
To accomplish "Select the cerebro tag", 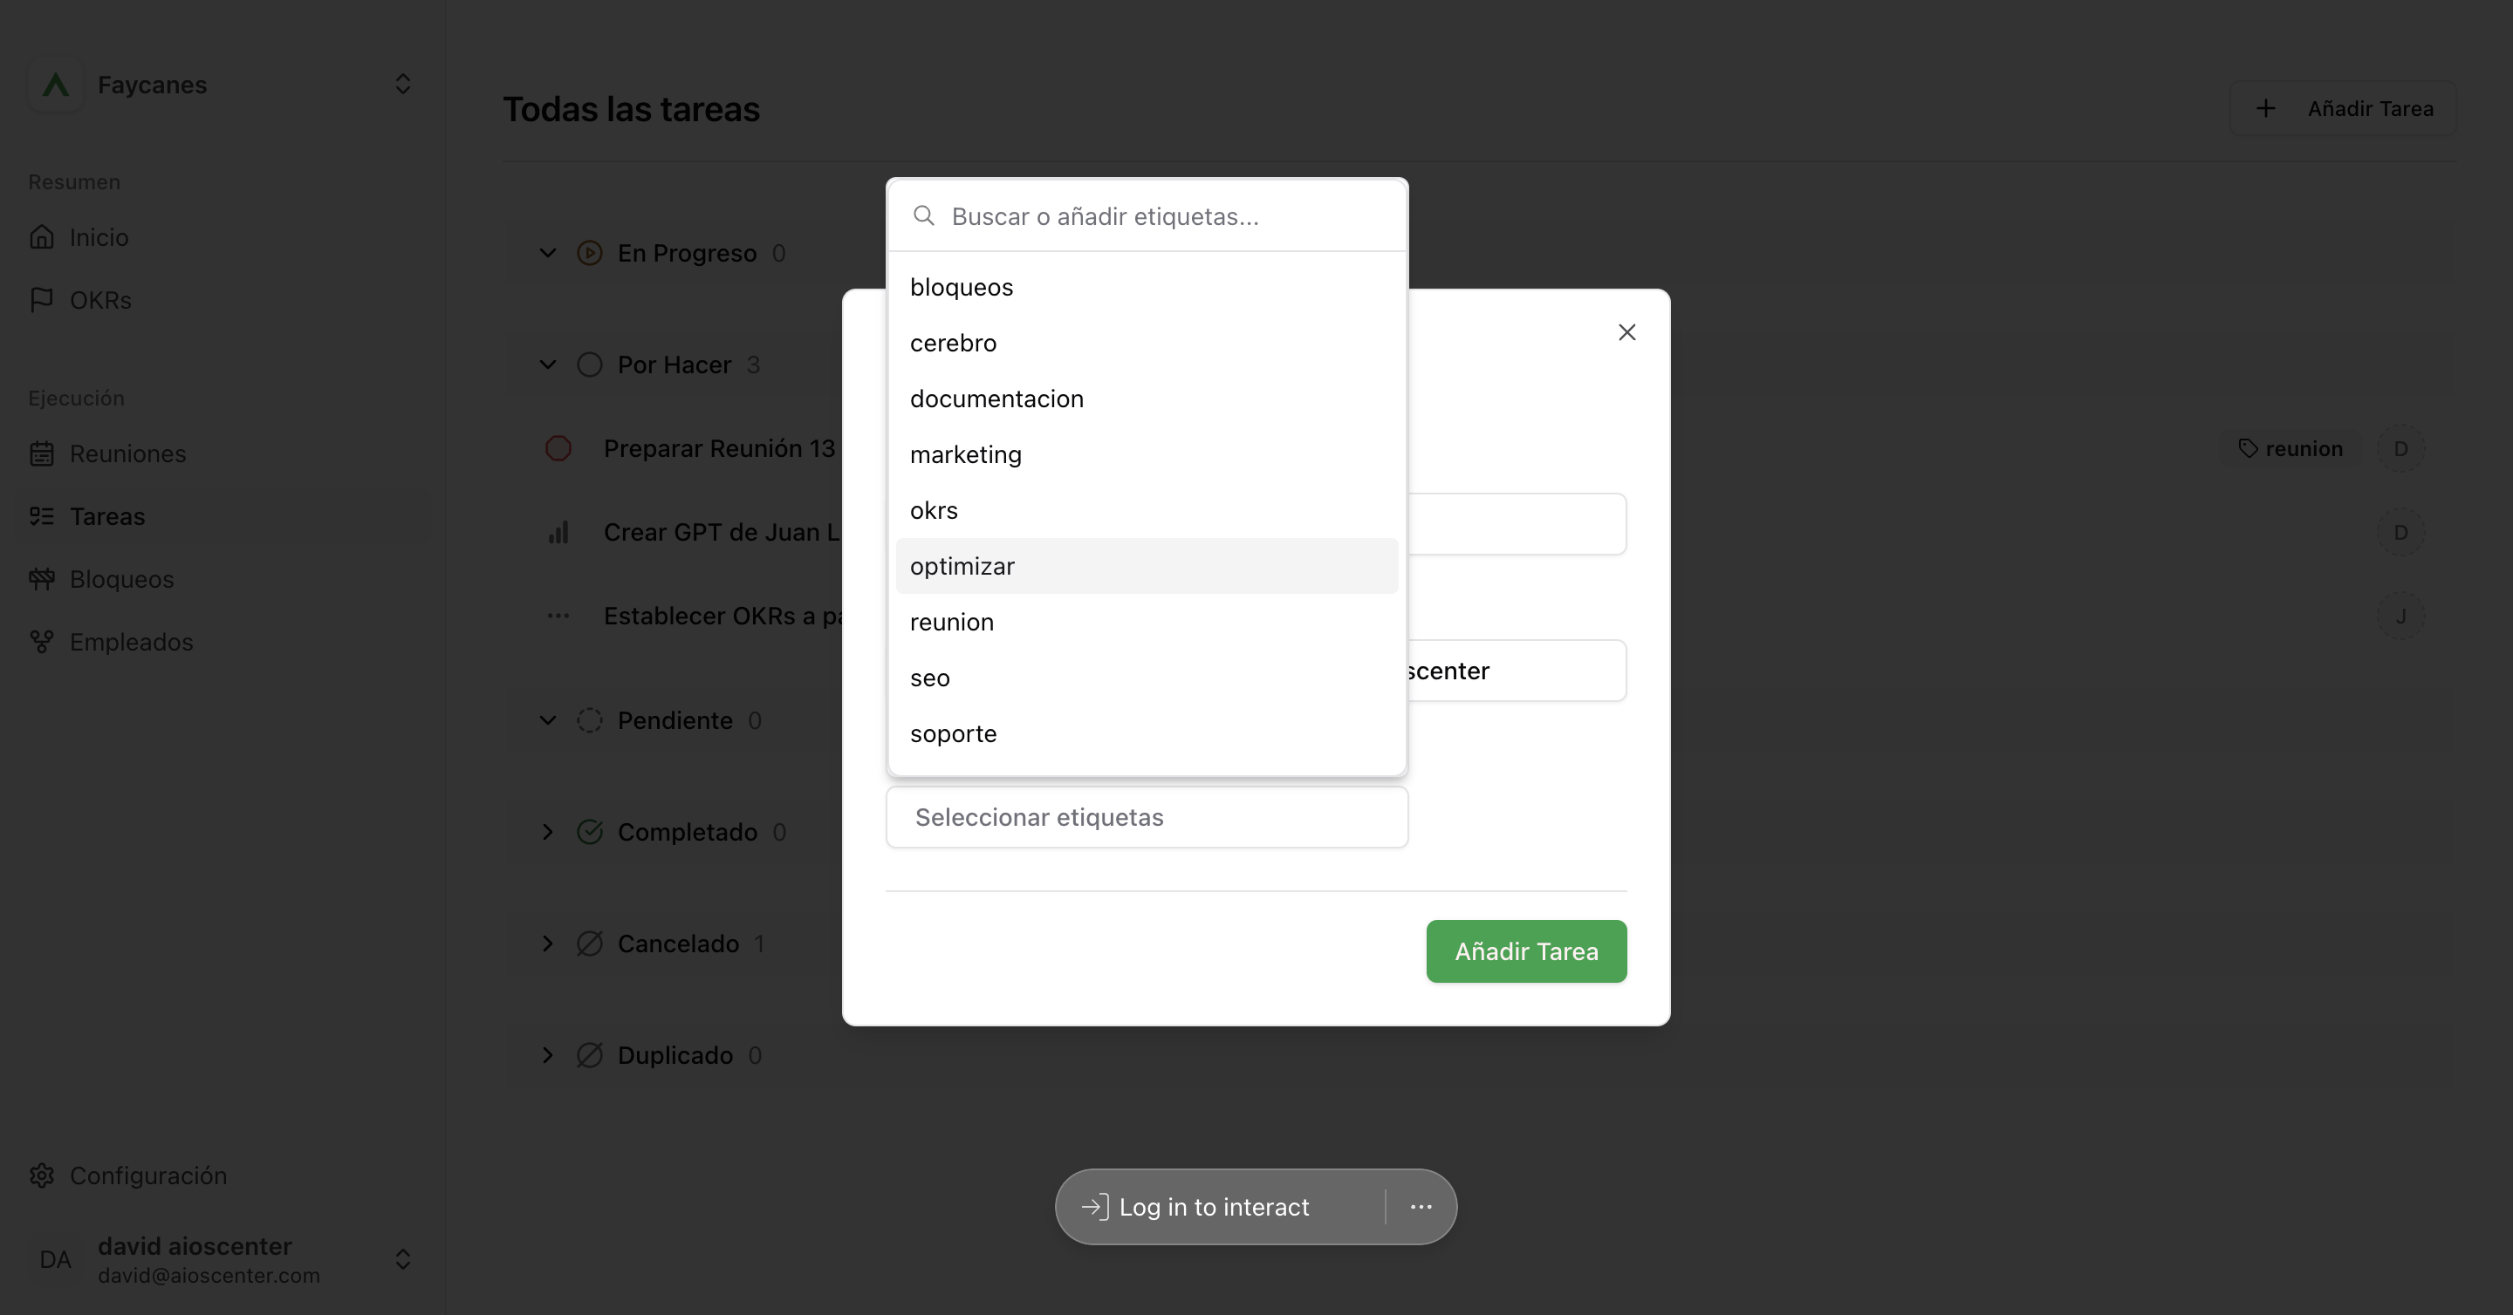I will [x=1147, y=343].
